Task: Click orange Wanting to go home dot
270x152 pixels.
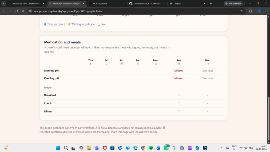Action: pyautogui.click(x=69, y=24)
